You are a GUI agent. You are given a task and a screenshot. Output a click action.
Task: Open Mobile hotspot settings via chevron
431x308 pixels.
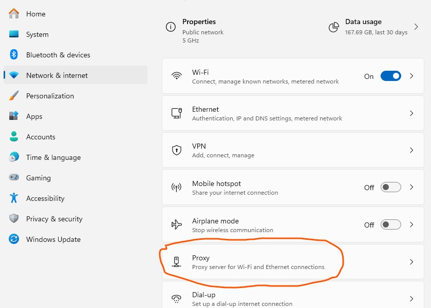tap(411, 187)
